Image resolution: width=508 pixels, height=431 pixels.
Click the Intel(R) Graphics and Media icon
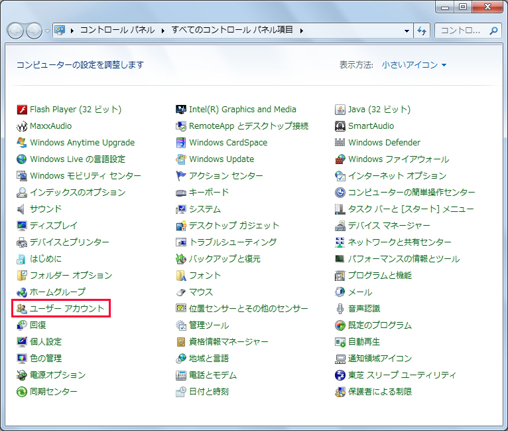pos(181,110)
